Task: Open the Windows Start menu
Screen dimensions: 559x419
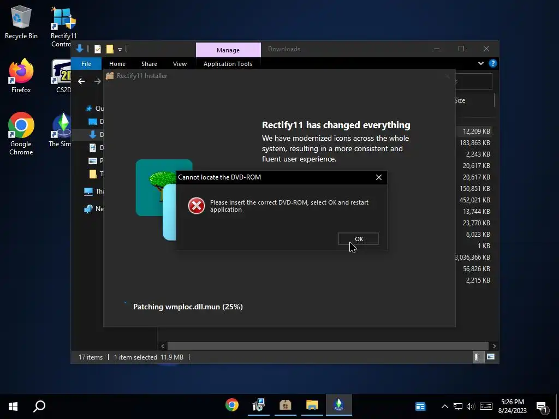Action: [x=13, y=406]
